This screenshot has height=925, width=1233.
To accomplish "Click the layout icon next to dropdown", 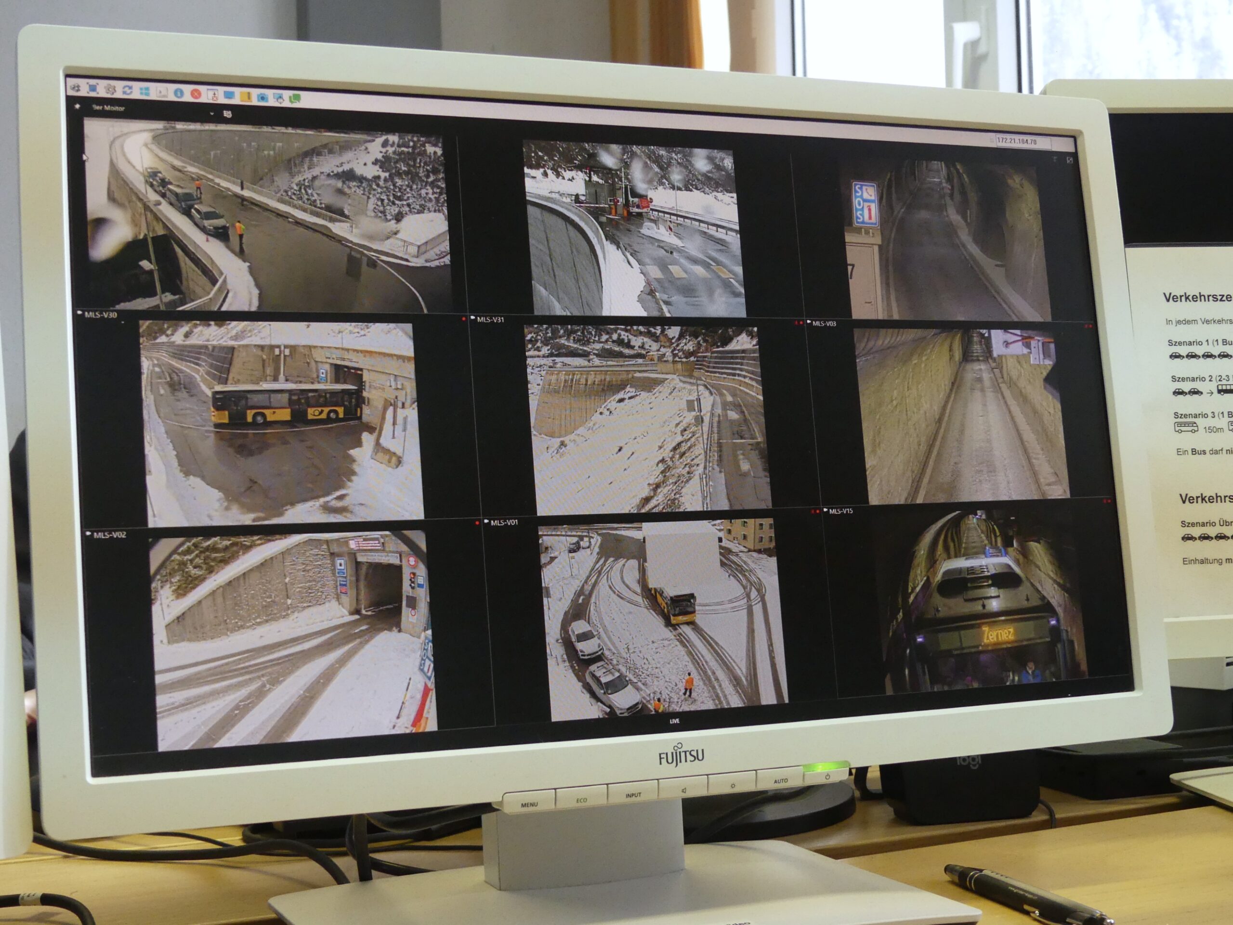I will pyautogui.click(x=227, y=114).
